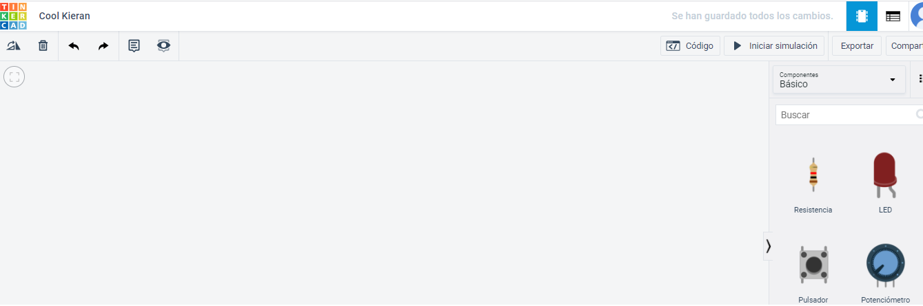Undo the last action with the arrow icon
This screenshot has height=306, width=923.
click(74, 46)
